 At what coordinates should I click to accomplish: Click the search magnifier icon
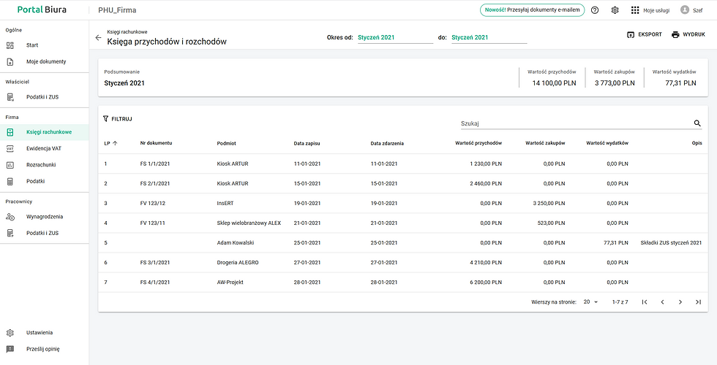(697, 123)
